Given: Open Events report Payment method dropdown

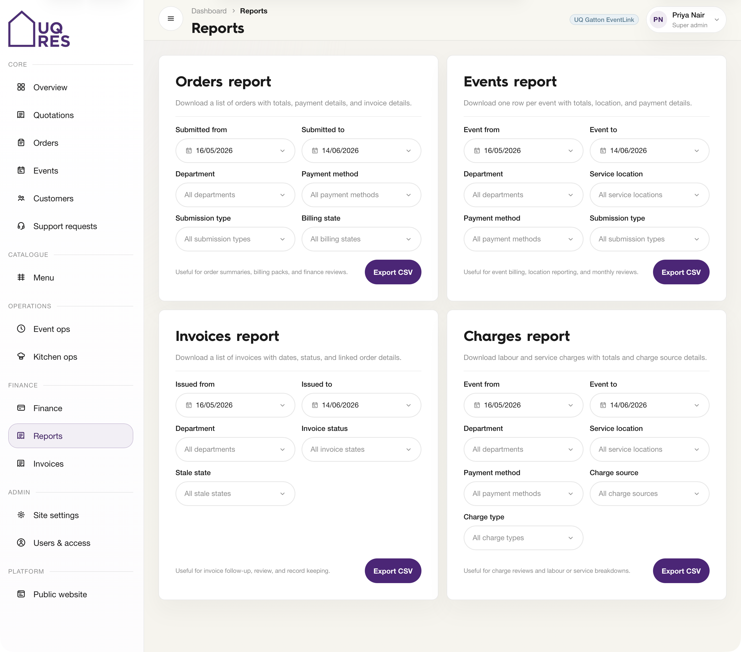Looking at the screenshot, I should click(523, 239).
